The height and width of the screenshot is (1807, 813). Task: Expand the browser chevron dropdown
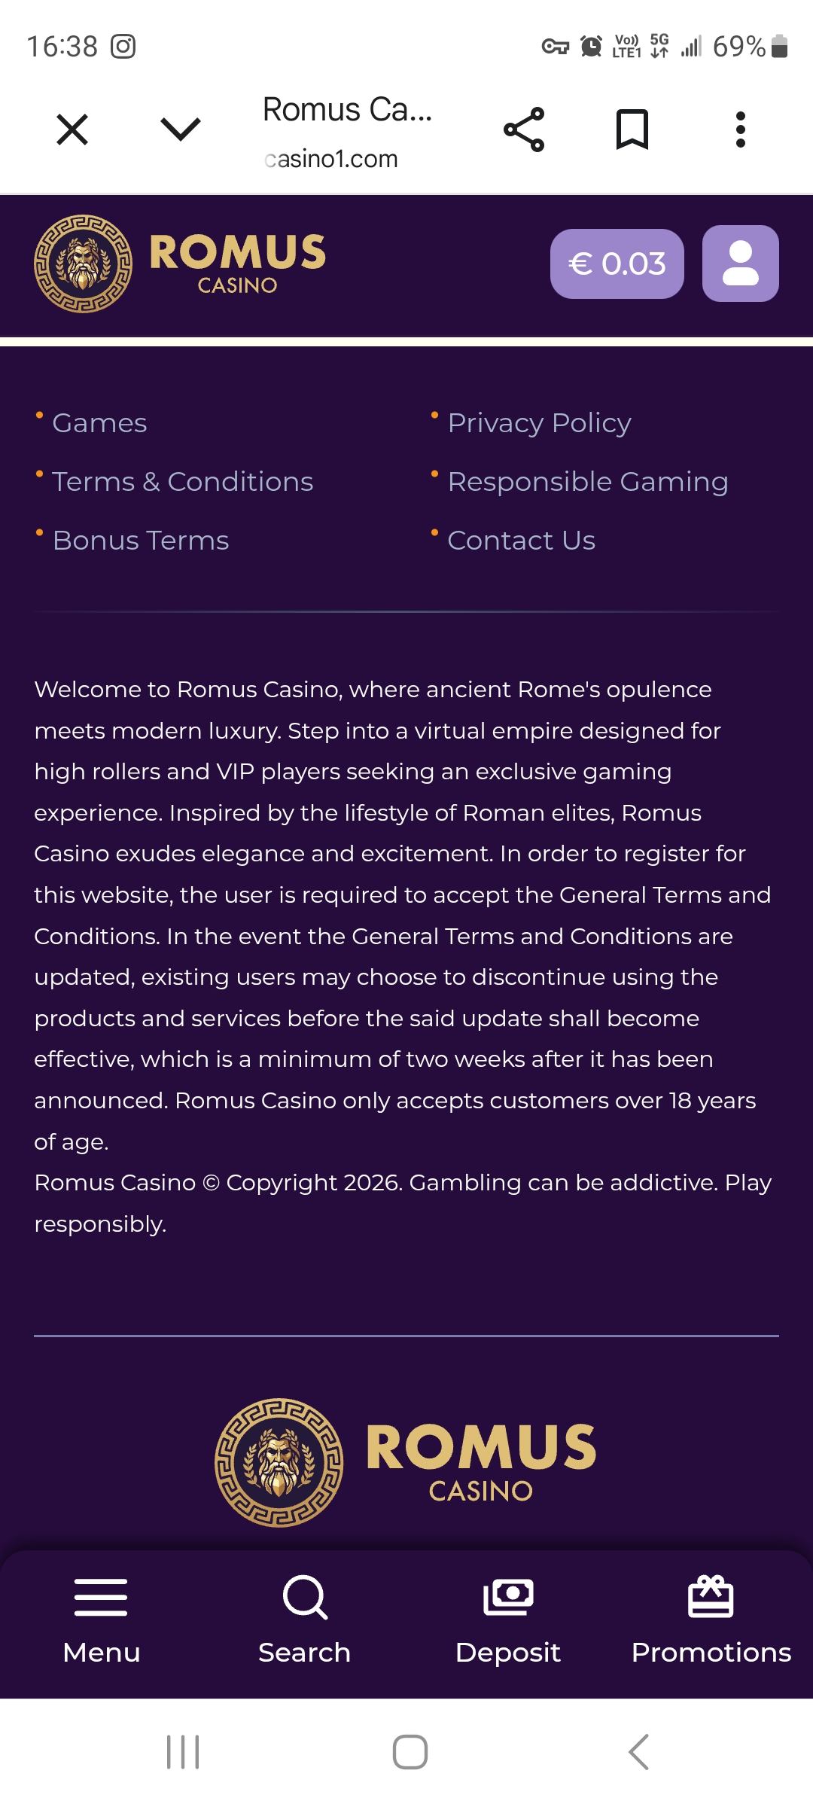pyautogui.click(x=181, y=130)
